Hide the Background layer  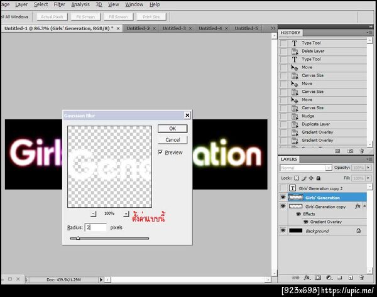click(x=283, y=230)
